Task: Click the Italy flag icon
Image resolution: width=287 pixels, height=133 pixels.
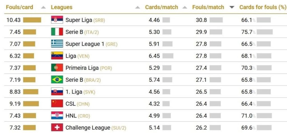Action: (x=57, y=32)
